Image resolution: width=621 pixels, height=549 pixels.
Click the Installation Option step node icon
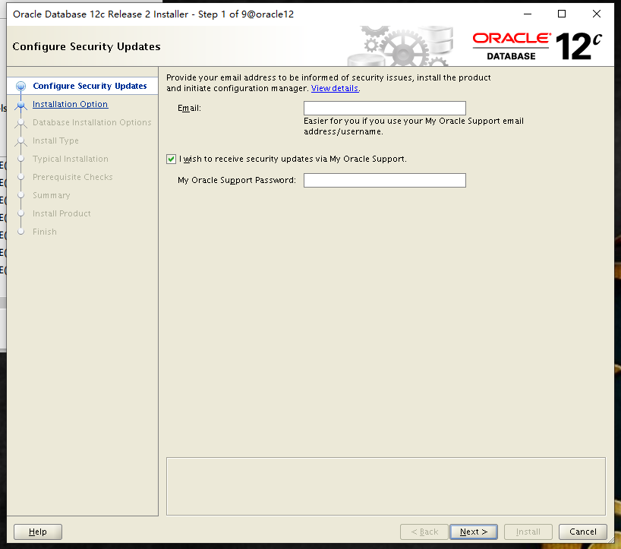(x=21, y=105)
